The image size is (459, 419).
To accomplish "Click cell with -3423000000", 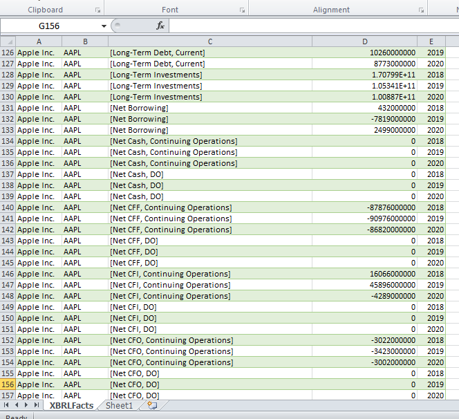I will [x=365, y=351].
